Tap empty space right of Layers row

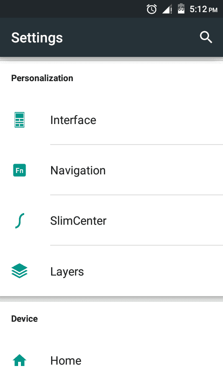pos(154,271)
